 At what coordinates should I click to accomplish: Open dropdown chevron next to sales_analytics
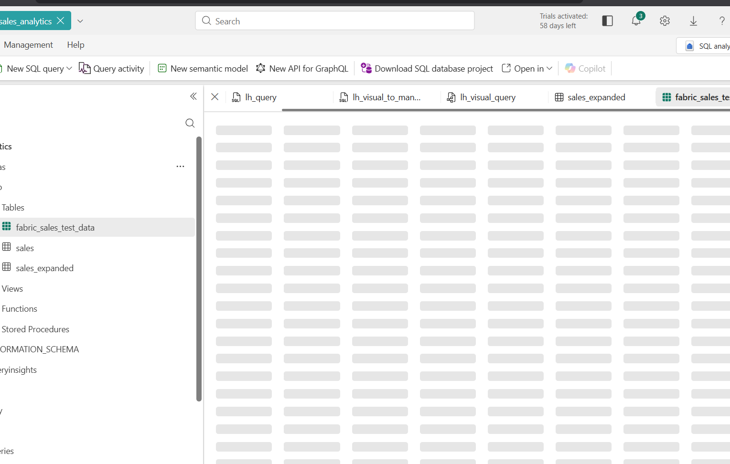tap(80, 21)
